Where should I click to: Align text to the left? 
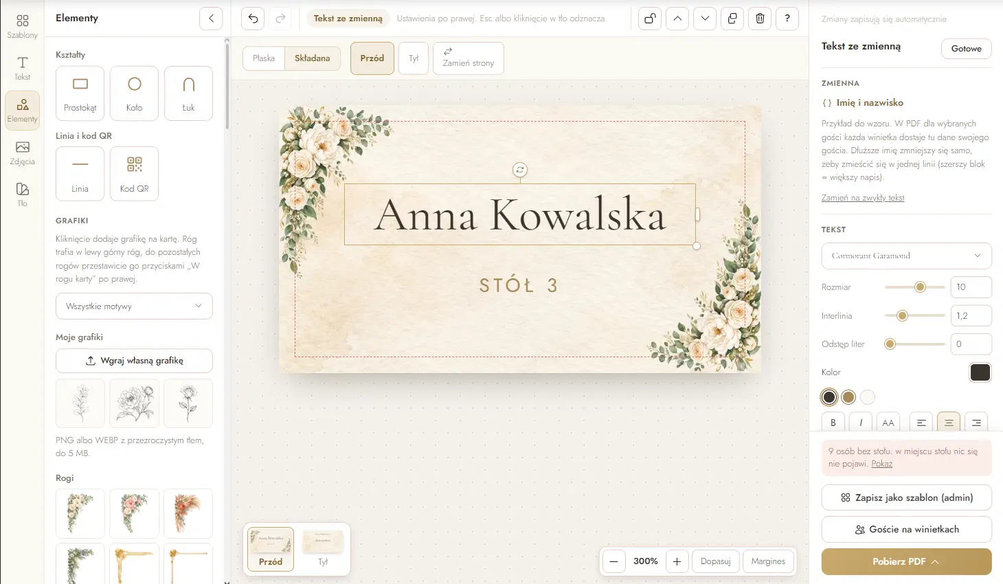tap(921, 423)
